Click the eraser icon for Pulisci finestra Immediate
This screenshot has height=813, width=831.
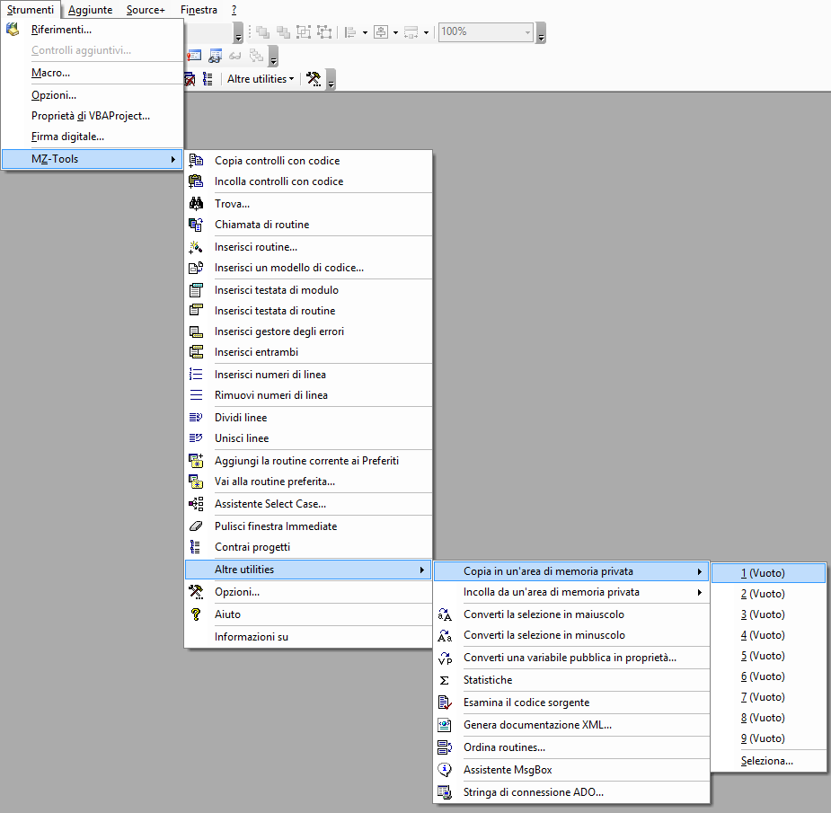tap(196, 526)
